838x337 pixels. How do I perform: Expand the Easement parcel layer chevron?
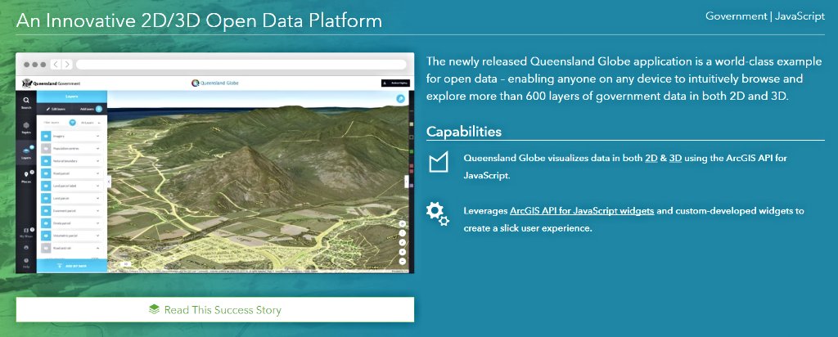tap(98, 210)
